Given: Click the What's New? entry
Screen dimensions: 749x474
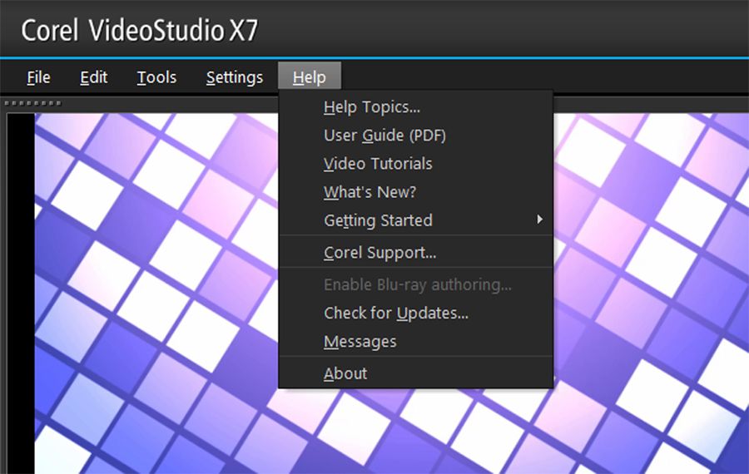Looking at the screenshot, I should (370, 192).
